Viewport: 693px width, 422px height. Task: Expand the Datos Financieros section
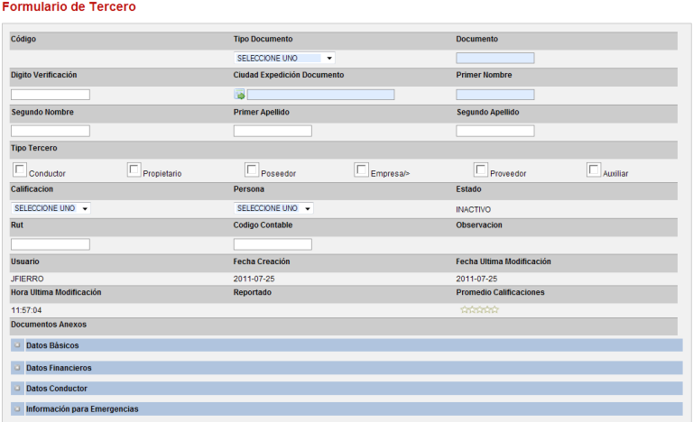[x=59, y=368]
